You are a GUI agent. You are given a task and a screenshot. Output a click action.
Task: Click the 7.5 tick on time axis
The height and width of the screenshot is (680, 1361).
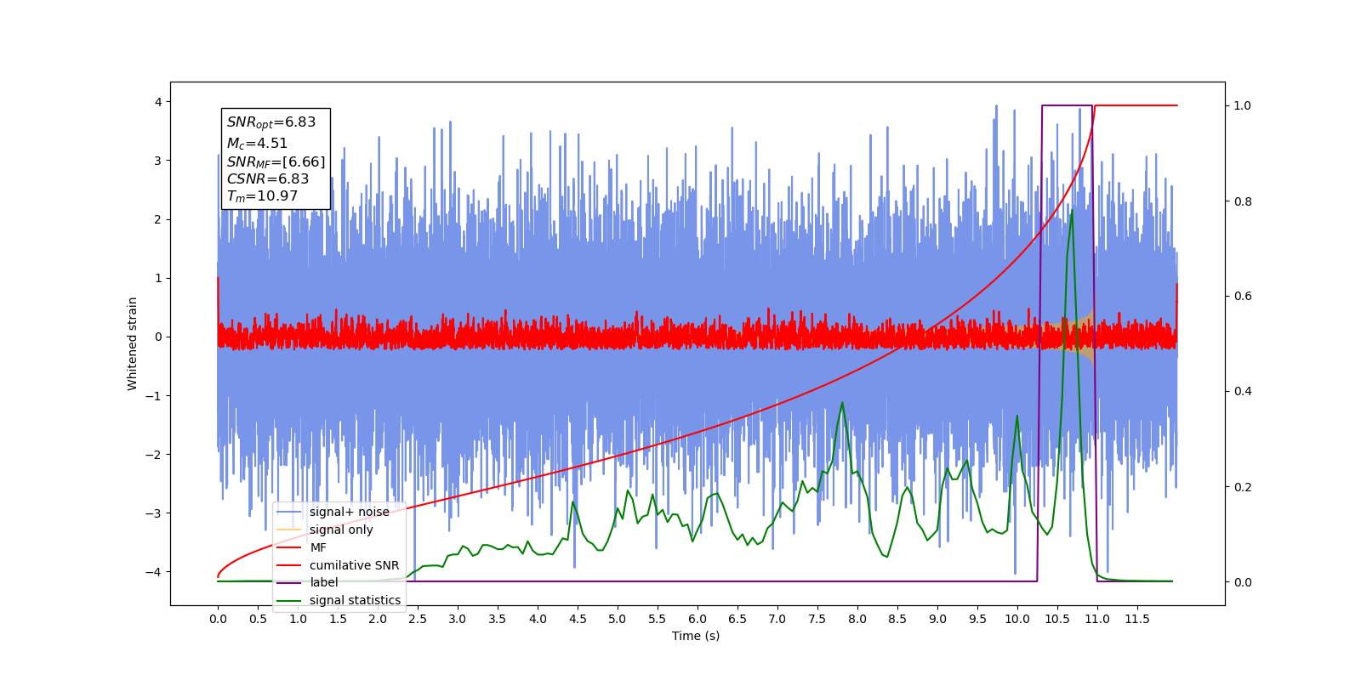click(817, 619)
